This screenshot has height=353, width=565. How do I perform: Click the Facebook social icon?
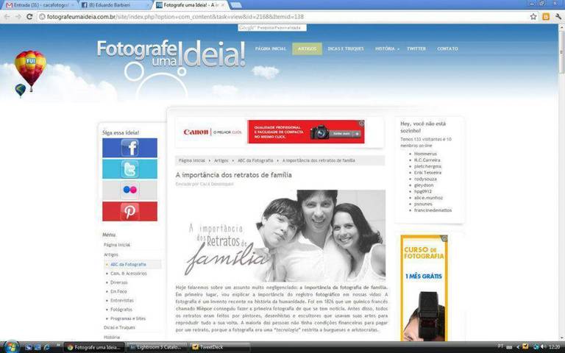click(129, 149)
